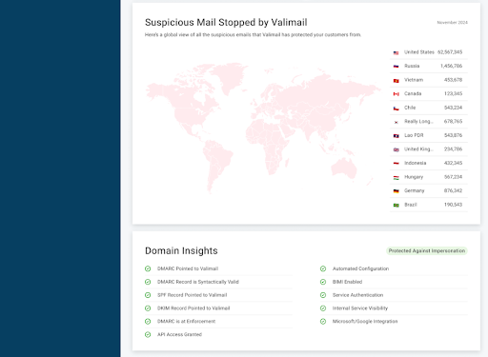This screenshot has height=357, width=488.
Task: Click the 1,456,786 count for Russia
Action: click(x=451, y=66)
